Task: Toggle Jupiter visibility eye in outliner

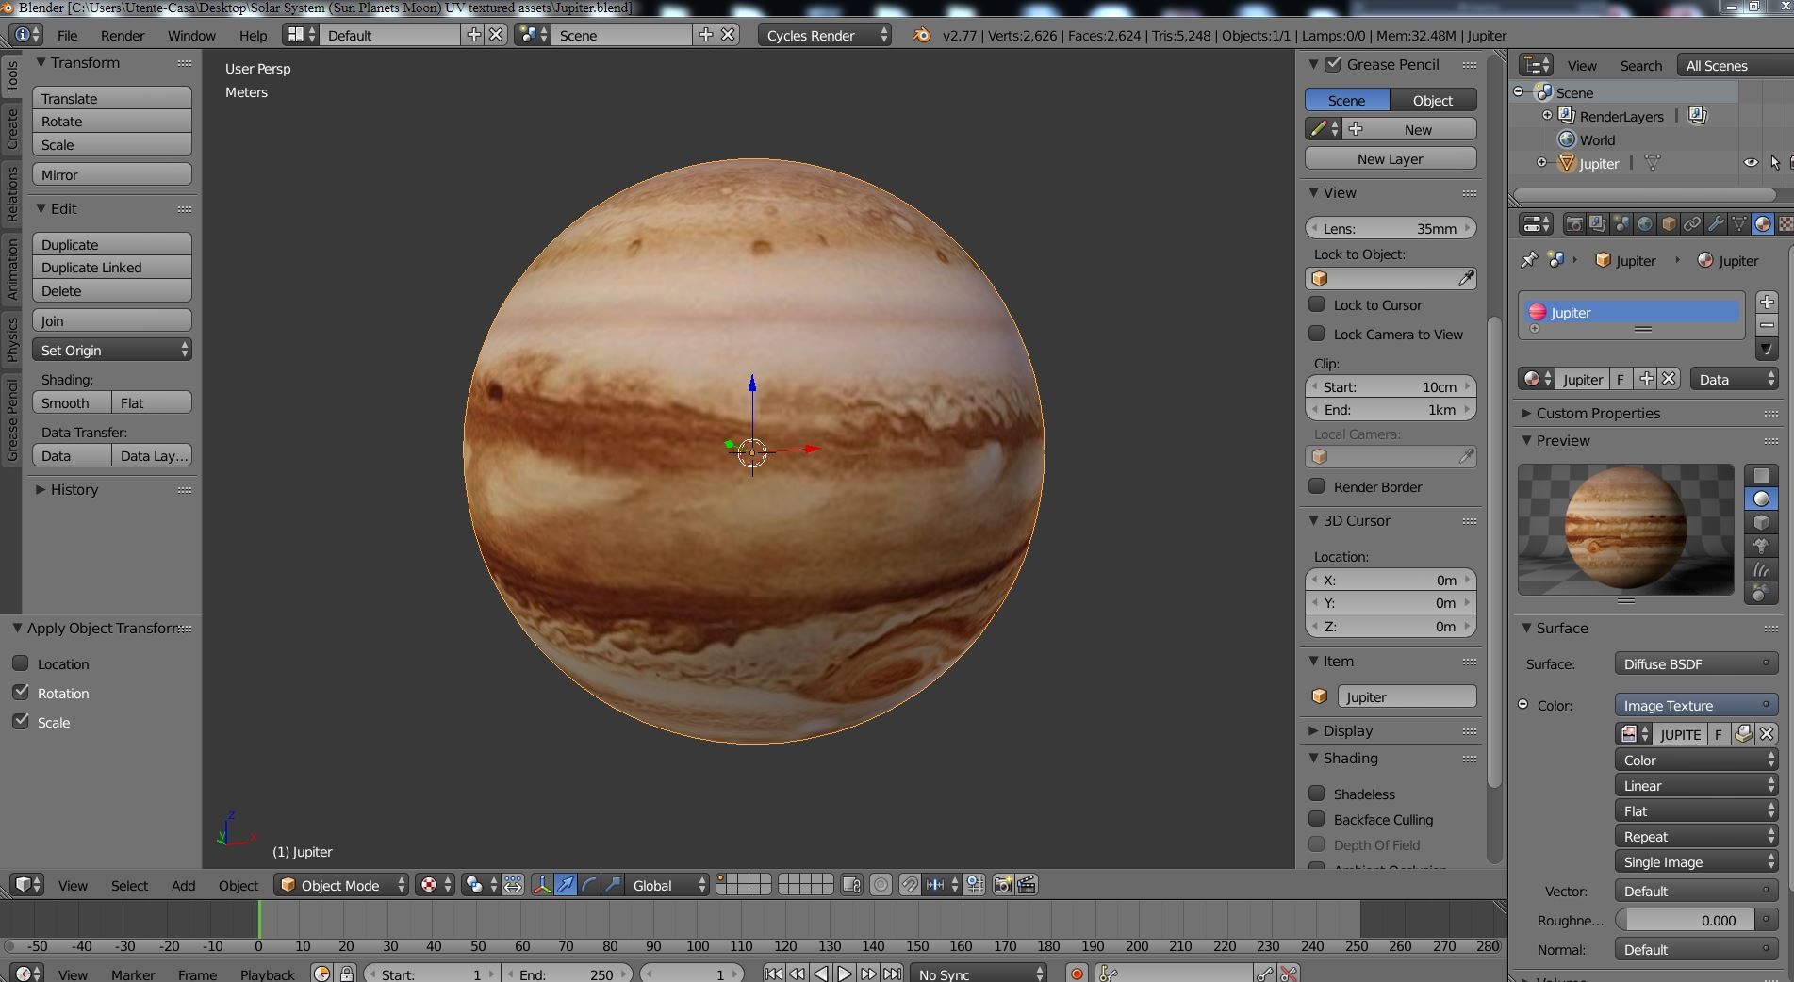Action: click(1751, 163)
